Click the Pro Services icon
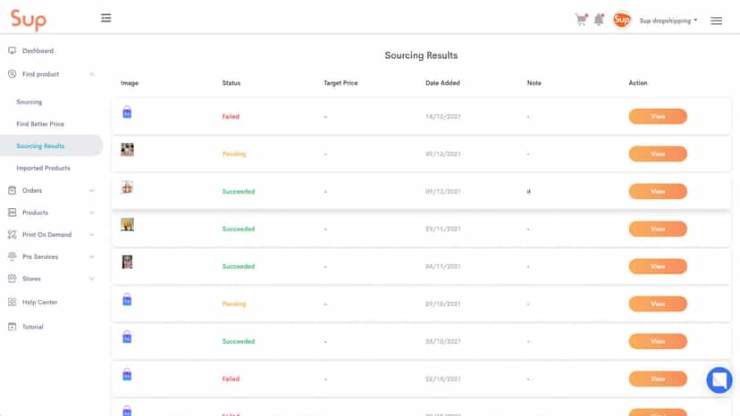This screenshot has height=416, width=740. point(13,256)
